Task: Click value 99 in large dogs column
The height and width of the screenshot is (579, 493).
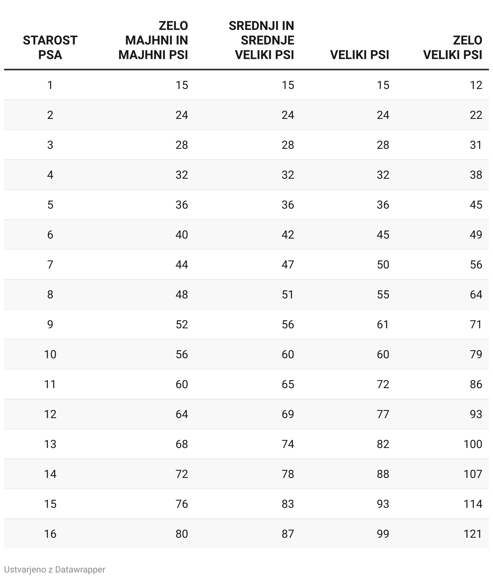Action: [383, 534]
